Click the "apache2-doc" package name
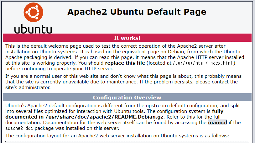 [19, 128]
